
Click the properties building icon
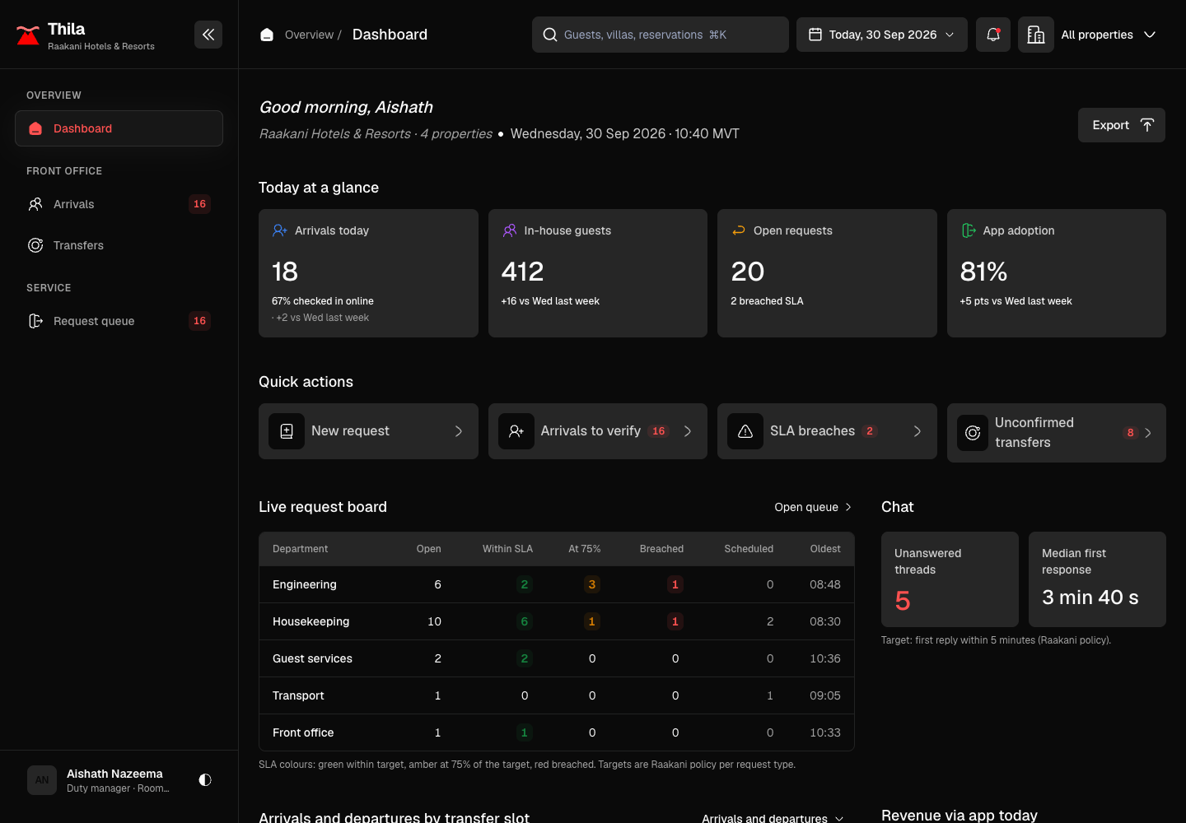click(x=1036, y=35)
